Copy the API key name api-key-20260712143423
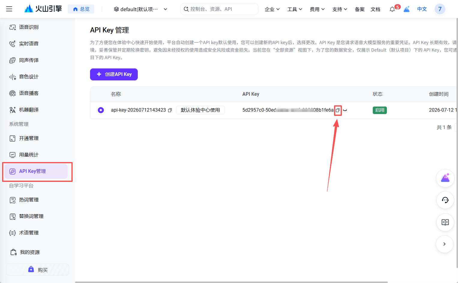 coord(170,110)
